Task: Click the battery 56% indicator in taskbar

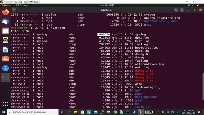Action: click(x=149, y=112)
